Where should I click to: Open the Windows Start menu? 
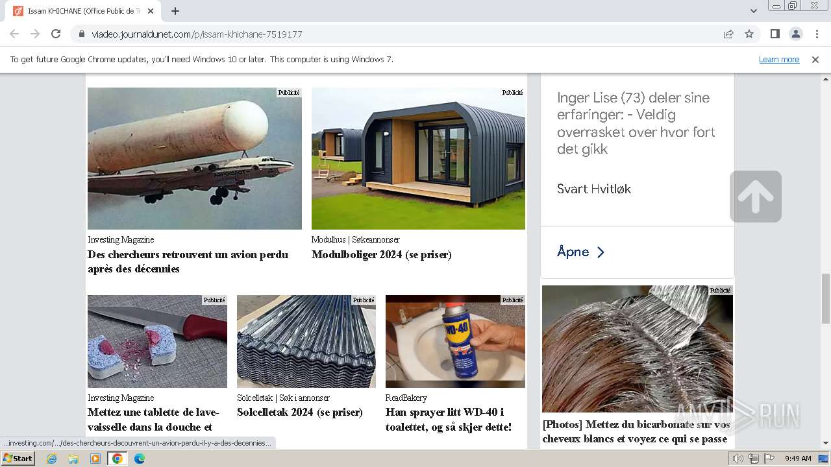point(18,459)
